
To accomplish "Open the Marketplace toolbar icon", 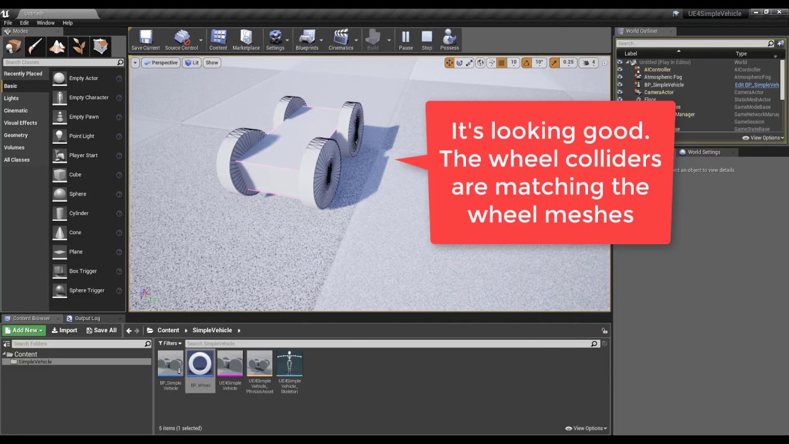I will point(246,40).
